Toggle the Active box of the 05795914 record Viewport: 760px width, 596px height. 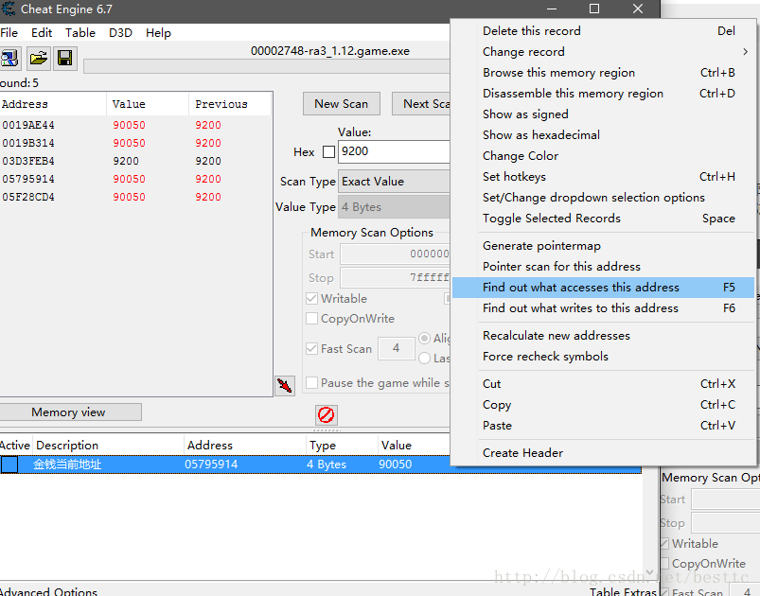click(9, 465)
